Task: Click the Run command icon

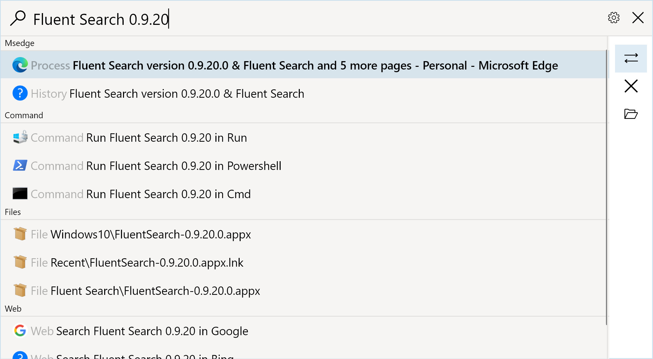Action: point(20,137)
